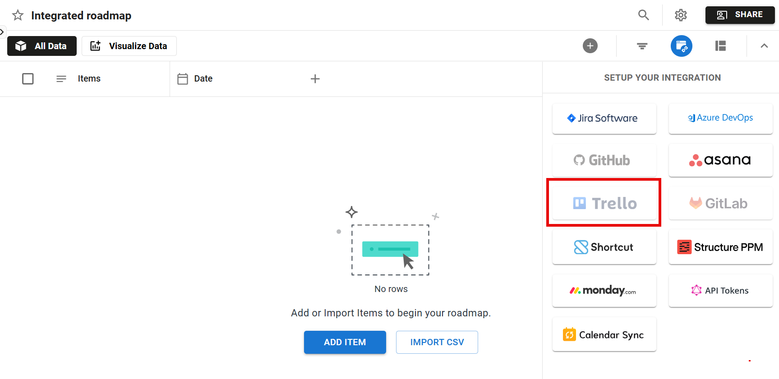Viewport: 779px width, 379px height.
Task: Switch to the All Data tab
Action: (x=42, y=46)
